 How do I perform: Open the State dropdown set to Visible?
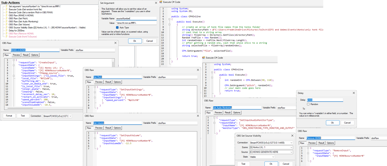(x=262, y=157)
